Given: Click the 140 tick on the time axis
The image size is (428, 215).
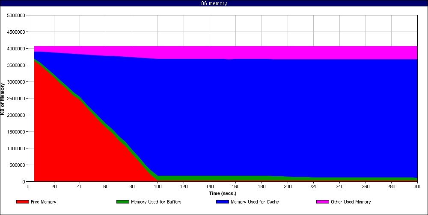Looking at the screenshot, I should pyautogui.click(x=210, y=186).
